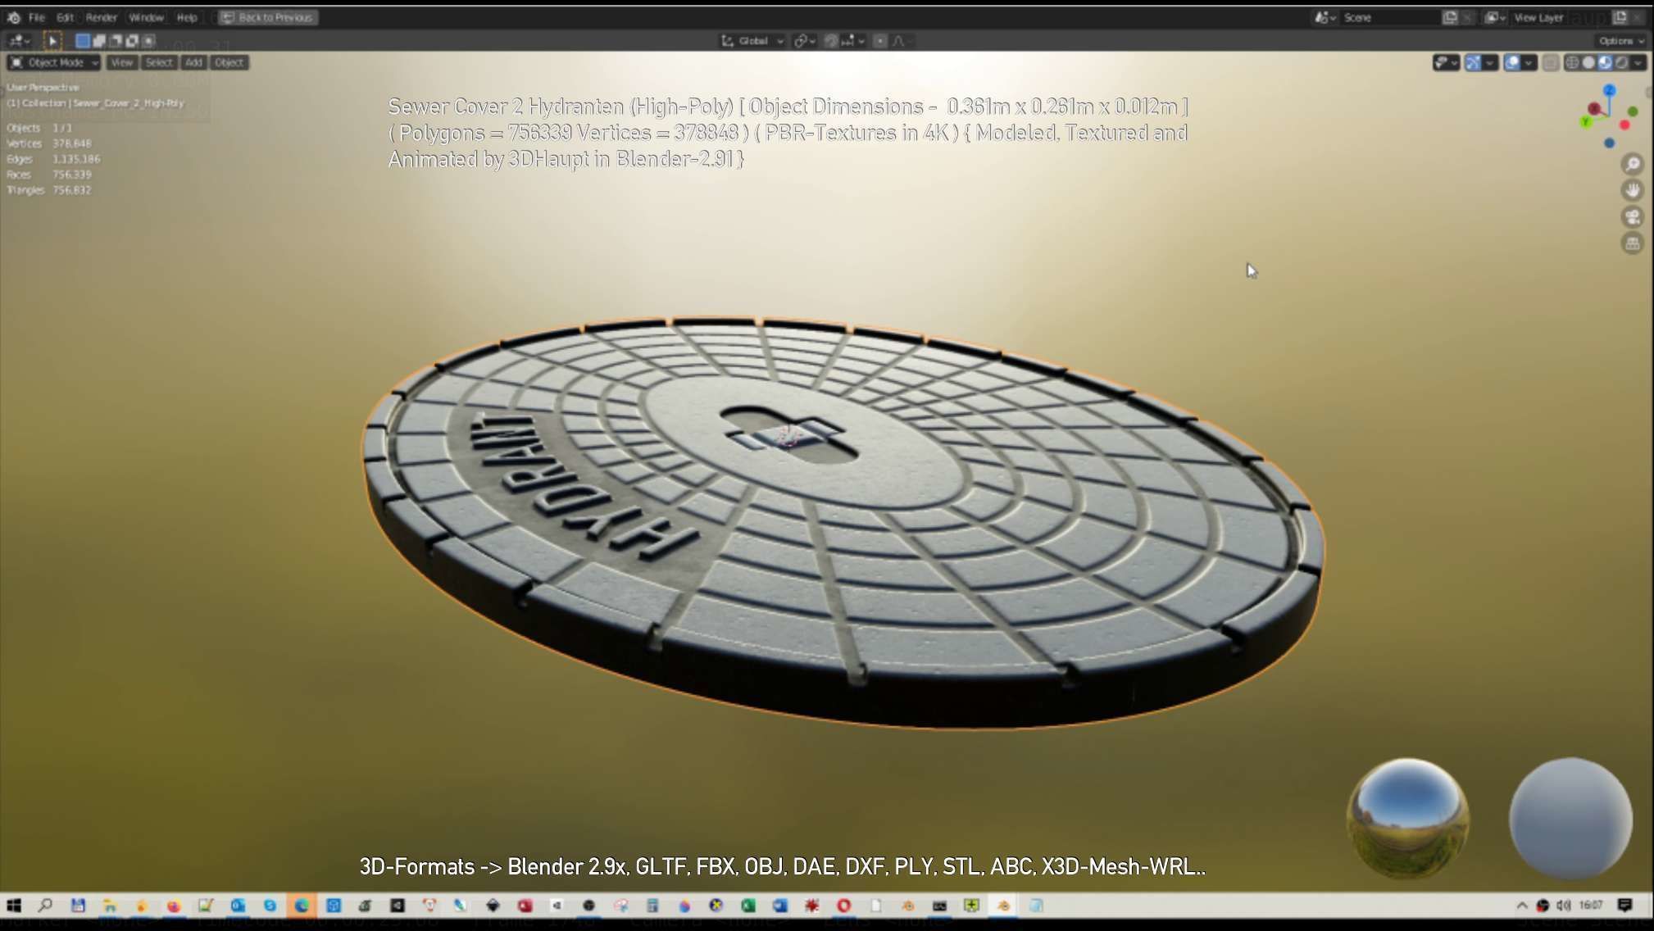Switch to wireframe shading

click(1572, 62)
